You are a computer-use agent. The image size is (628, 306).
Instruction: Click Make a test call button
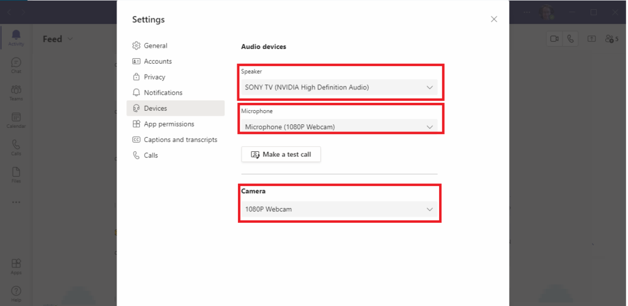click(x=281, y=154)
